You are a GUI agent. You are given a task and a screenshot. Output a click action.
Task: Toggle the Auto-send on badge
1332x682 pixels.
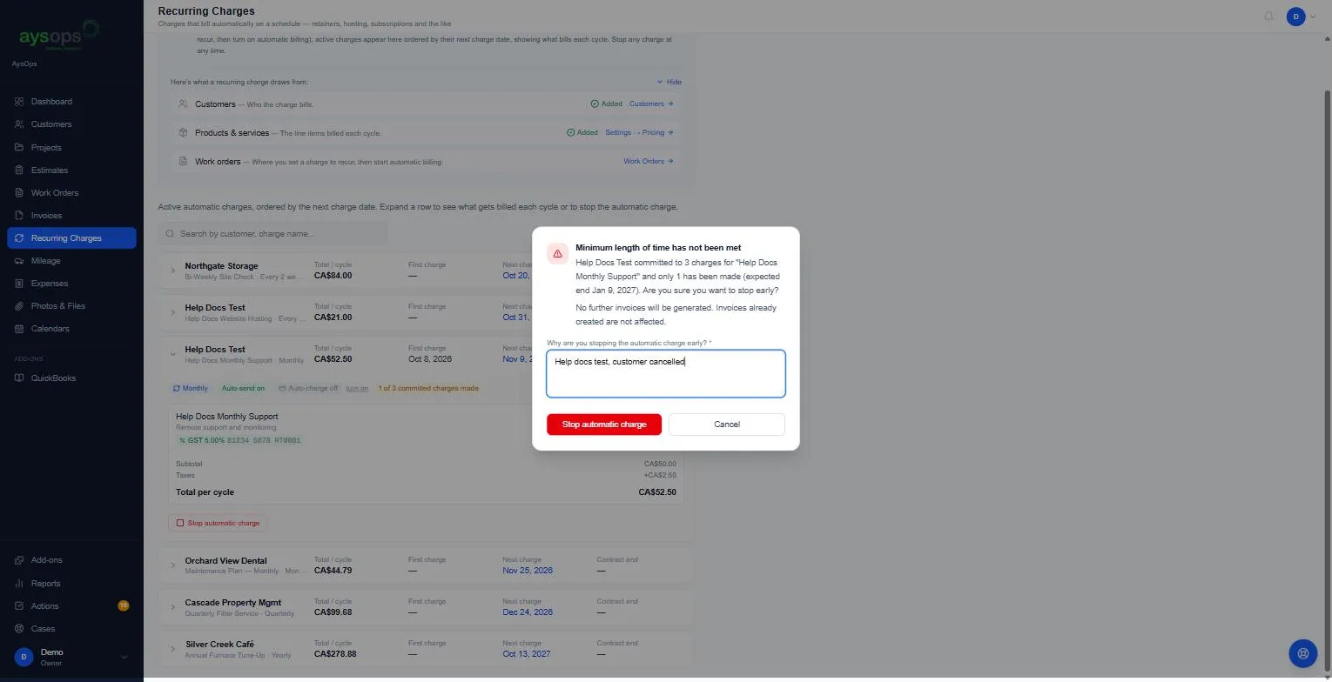pyautogui.click(x=243, y=389)
